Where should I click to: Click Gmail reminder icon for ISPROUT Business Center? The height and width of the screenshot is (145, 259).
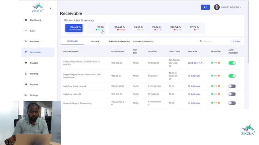215,63
